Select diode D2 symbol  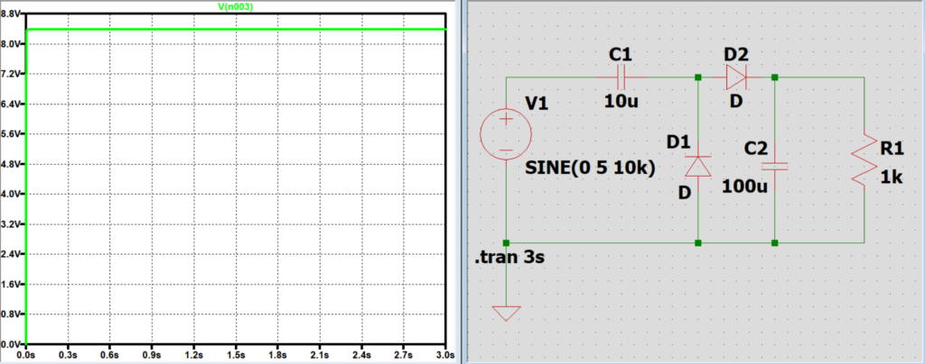click(736, 77)
